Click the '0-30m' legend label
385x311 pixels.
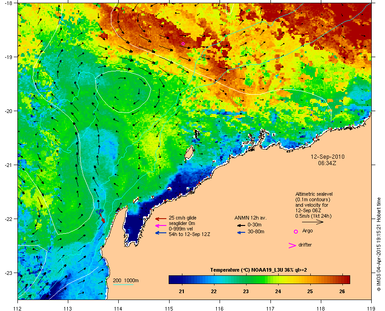(255, 225)
